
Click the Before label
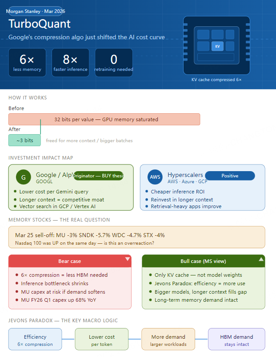[16, 108]
